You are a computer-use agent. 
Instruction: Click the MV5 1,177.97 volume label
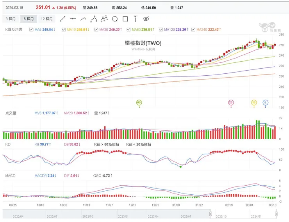[x=46, y=113]
